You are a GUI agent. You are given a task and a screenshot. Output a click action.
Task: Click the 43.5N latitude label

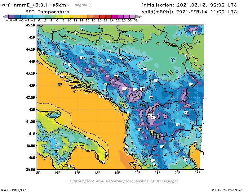30,73
